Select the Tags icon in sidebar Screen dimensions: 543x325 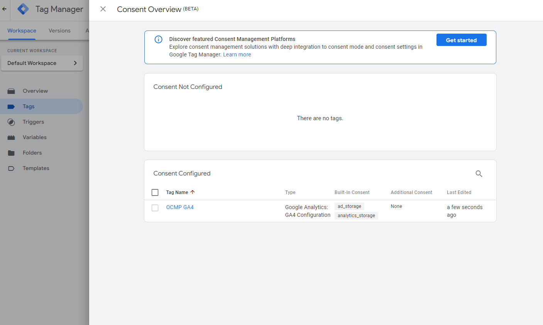(x=11, y=107)
